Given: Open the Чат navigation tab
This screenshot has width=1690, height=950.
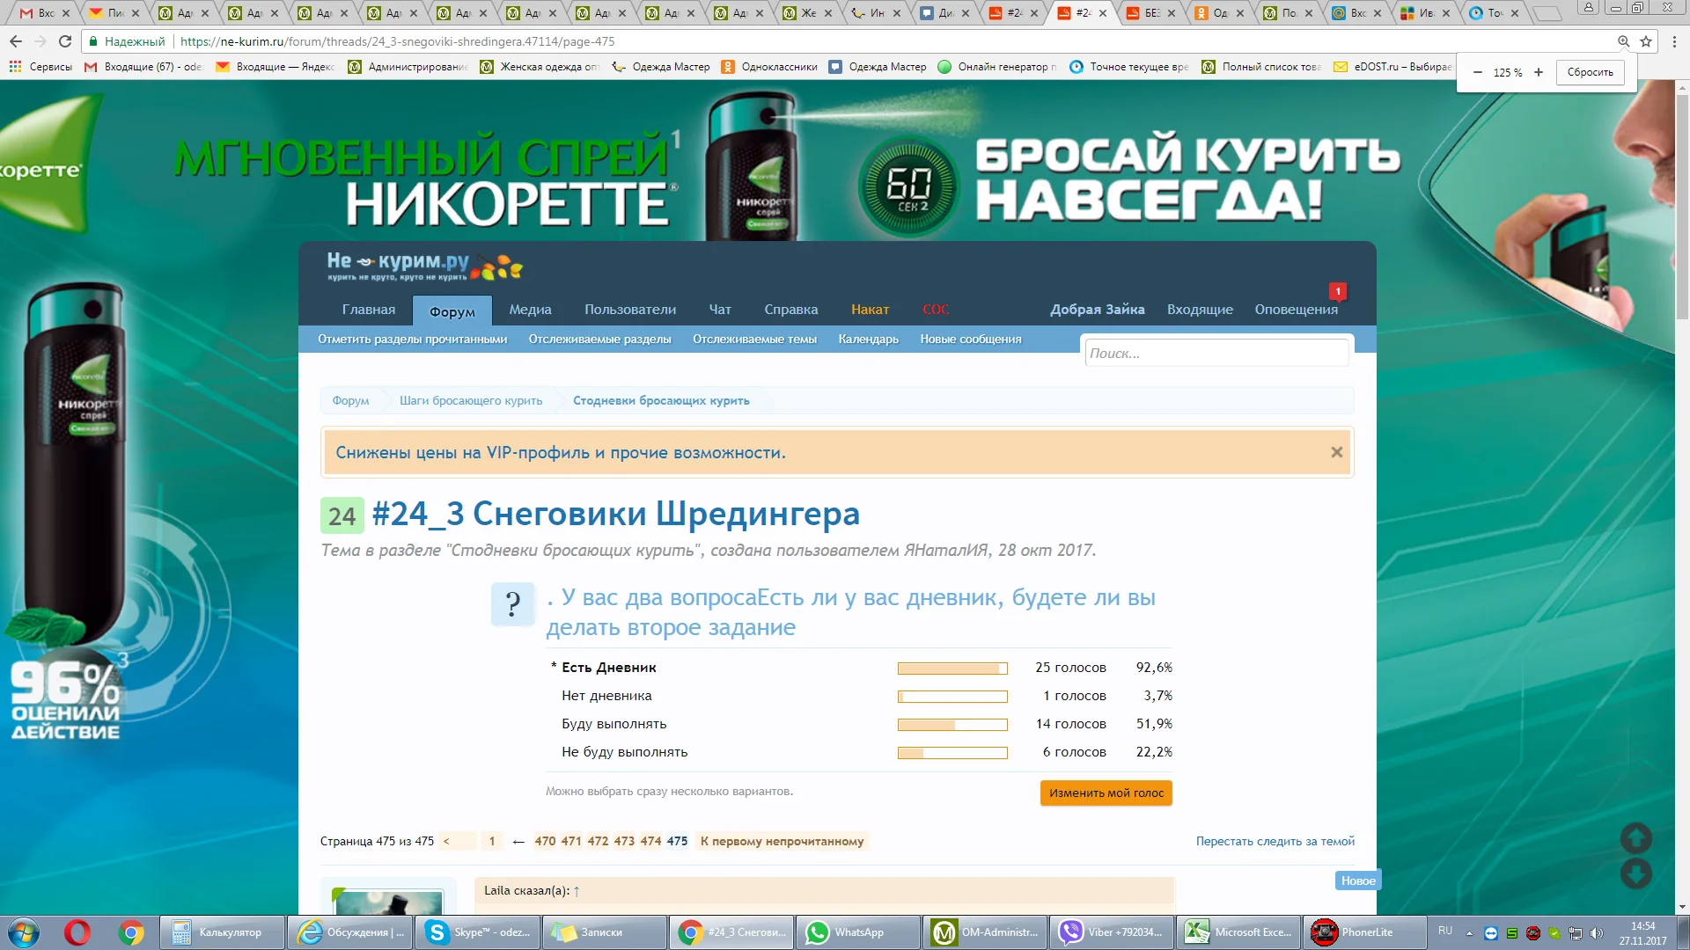Looking at the screenshot, I should point(720,310).
